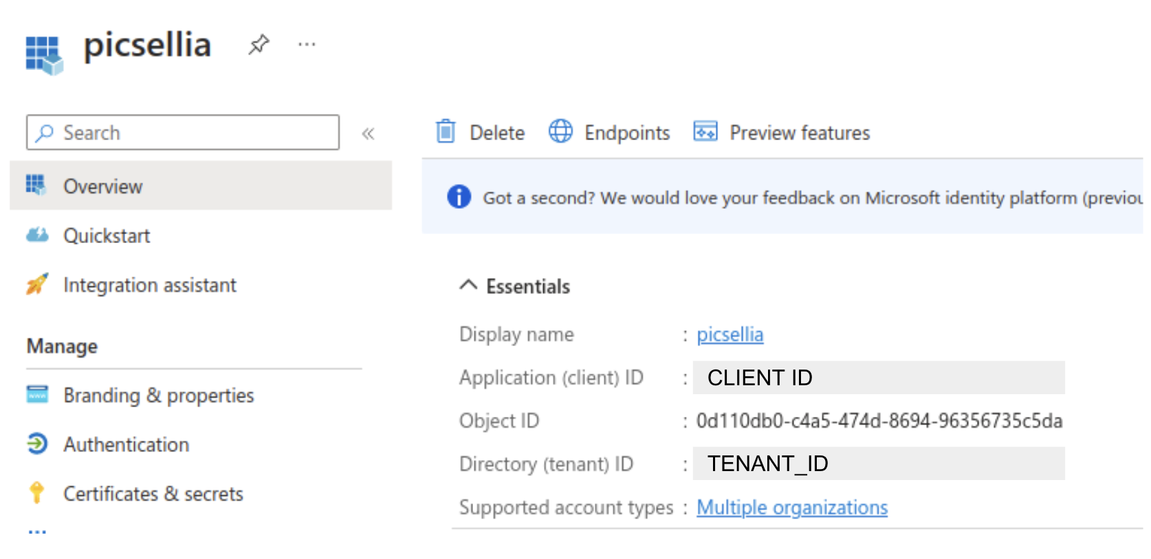Open the Multiple organizations link
The image size is (1151, 559).
pos(792,507)
